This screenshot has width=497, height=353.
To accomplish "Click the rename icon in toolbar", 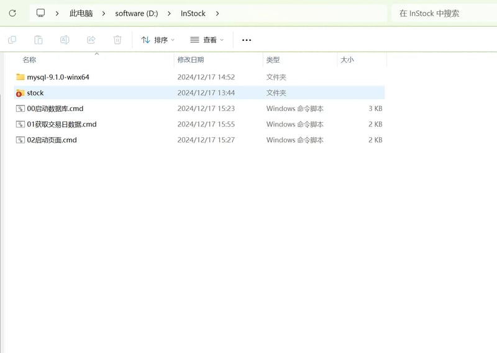I will 65,40.
